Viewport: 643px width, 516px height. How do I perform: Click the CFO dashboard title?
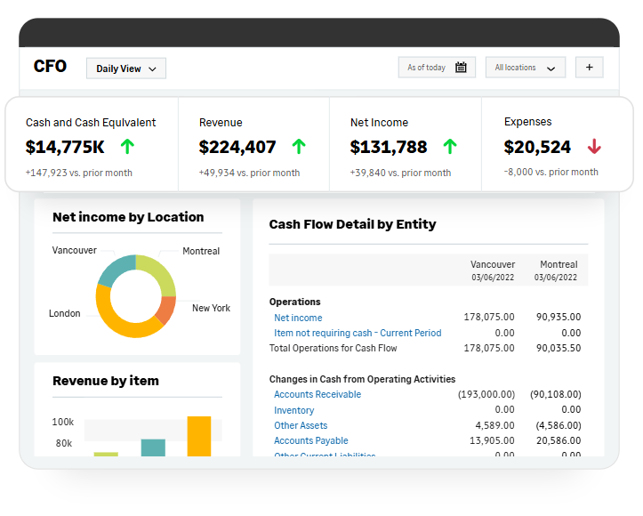click(x=50, y=67)
